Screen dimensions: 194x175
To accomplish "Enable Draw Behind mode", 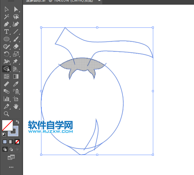I will pyautogui.click(x=11, y=149).
